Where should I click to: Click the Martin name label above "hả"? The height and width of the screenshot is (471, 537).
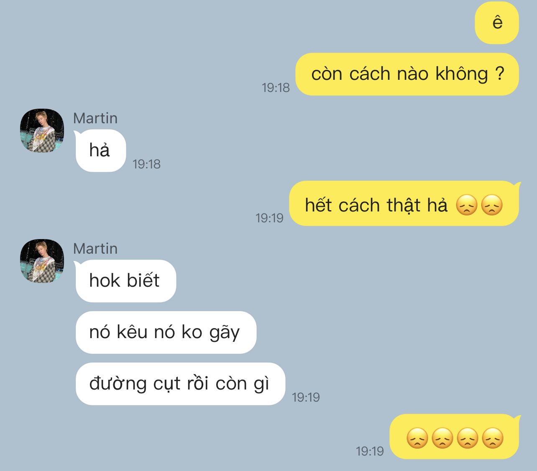(95, 118)
